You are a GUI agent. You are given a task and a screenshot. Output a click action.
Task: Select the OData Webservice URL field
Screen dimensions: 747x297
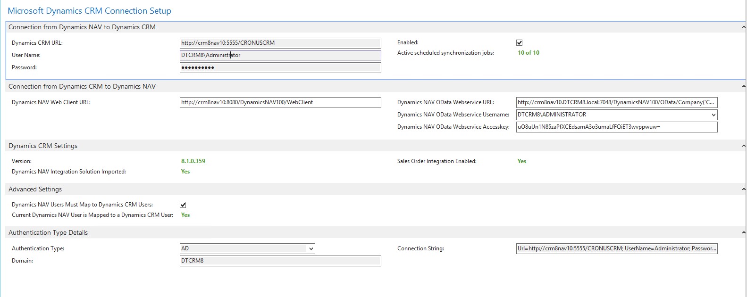(x=616, y=102)
